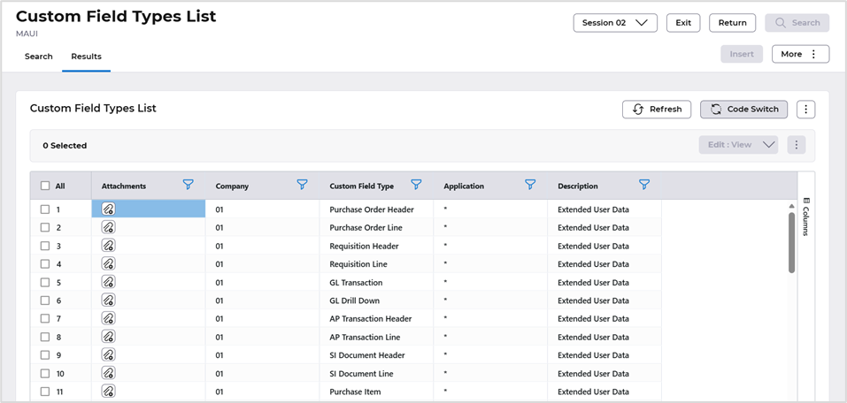Image resolution: width=847 pixels, height=403 pixels.
Task: Switch to the Search tab
Action: tap(39, 57)
